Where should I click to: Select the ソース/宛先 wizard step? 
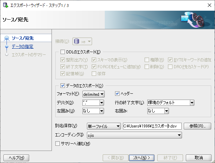(23, 38)
